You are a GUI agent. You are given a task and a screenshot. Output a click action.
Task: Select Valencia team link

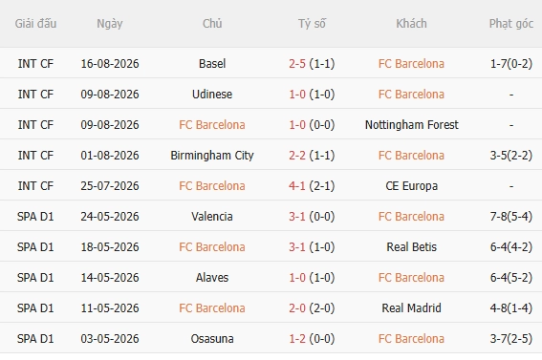pos(212,217)
